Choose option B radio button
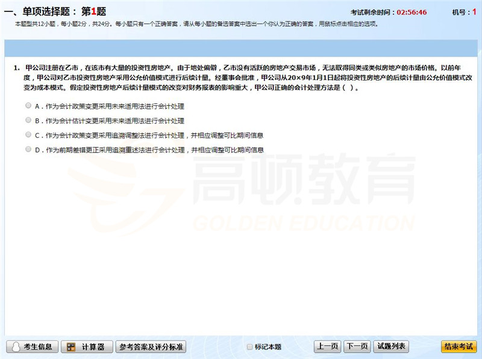The height and width of the screenshot is (359, 482). coord(28,120)
